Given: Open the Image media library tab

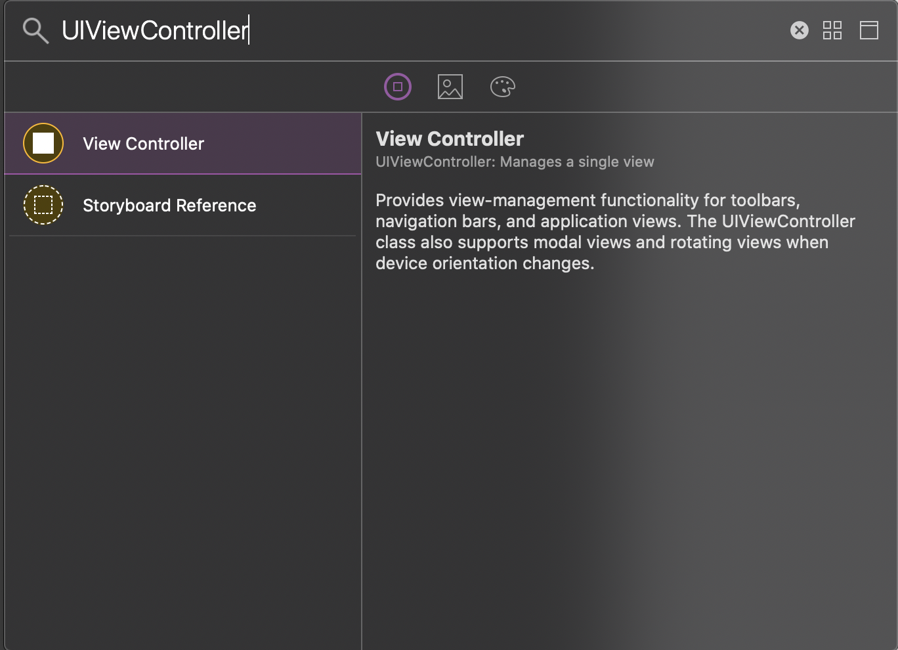Looking at the screenshot, I should click(450, 87).
